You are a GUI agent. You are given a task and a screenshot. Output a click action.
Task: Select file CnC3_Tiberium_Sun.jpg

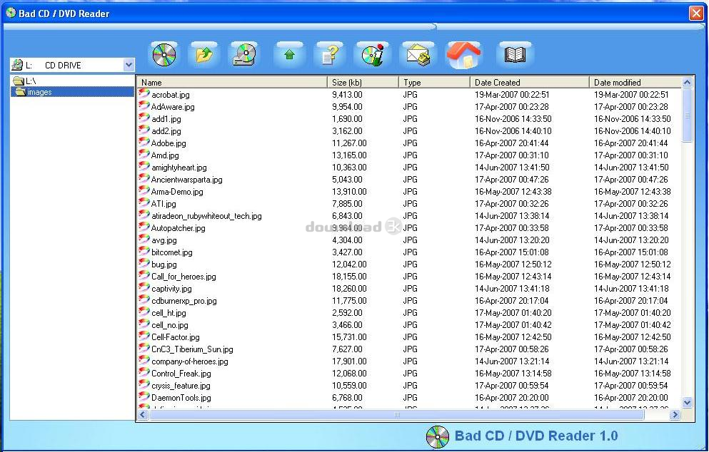pos(192,349)
